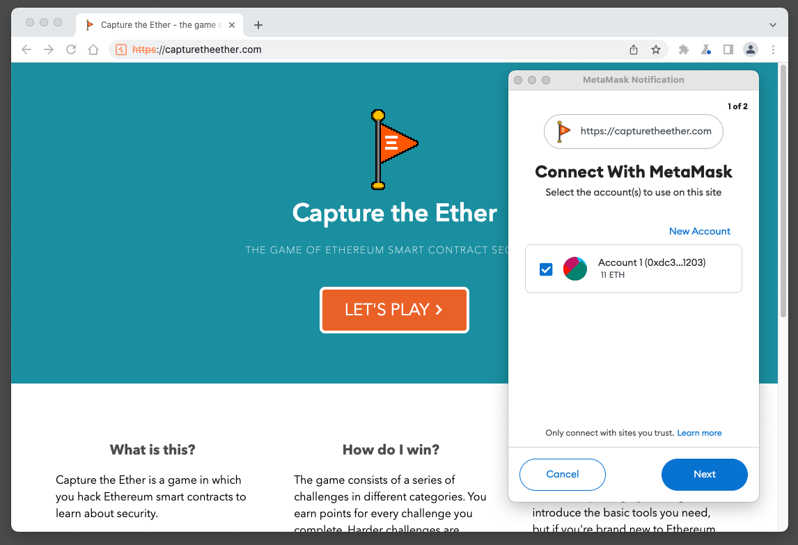This screenshot has height=545, width=798.
Task: Open the extensions puzzle icon
Action: pos(684,49)
